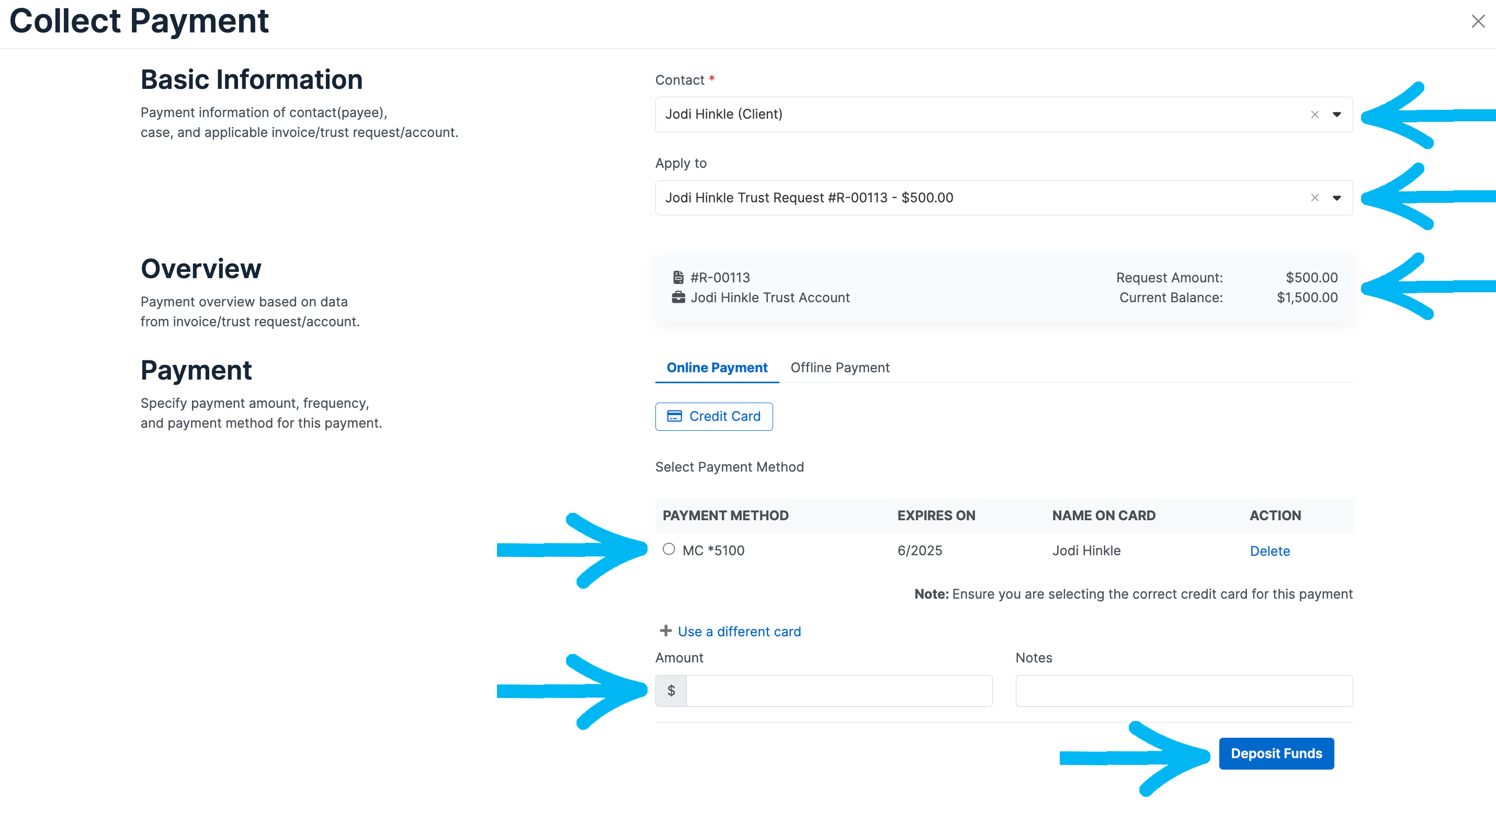The image size is (1496, 824).
Task: Focus the Notes input field
Action: point(1184,691)
